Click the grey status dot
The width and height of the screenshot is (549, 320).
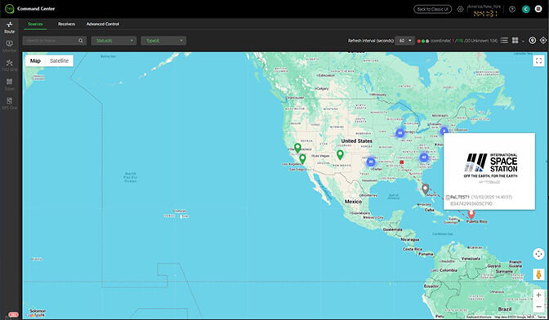click(427, 42)
